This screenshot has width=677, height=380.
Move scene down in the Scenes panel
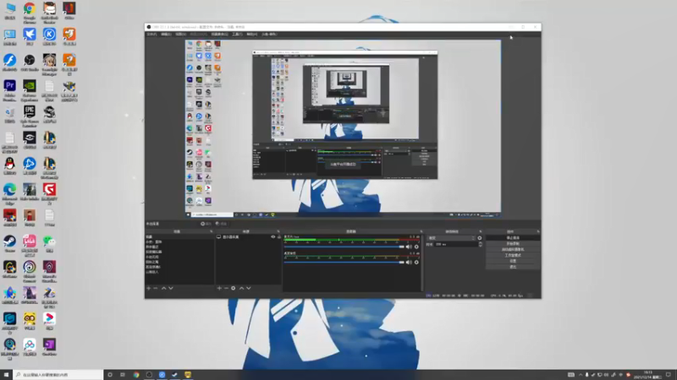[x=171, y=288]
